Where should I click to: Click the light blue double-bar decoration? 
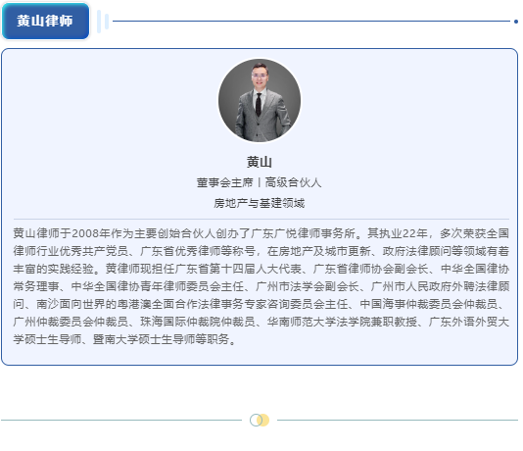tap(103, 22)
